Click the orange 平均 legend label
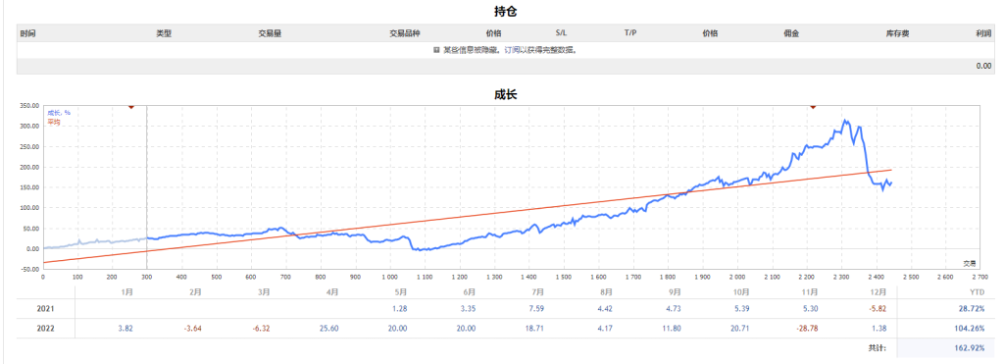The width and height of the screenshot is (1004, 364). [x=53, y=121]
